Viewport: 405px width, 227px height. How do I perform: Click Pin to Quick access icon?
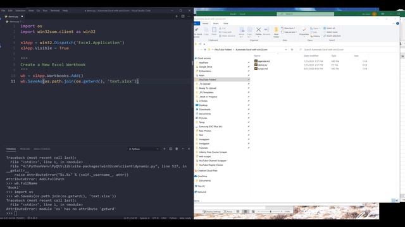[197, 32]
